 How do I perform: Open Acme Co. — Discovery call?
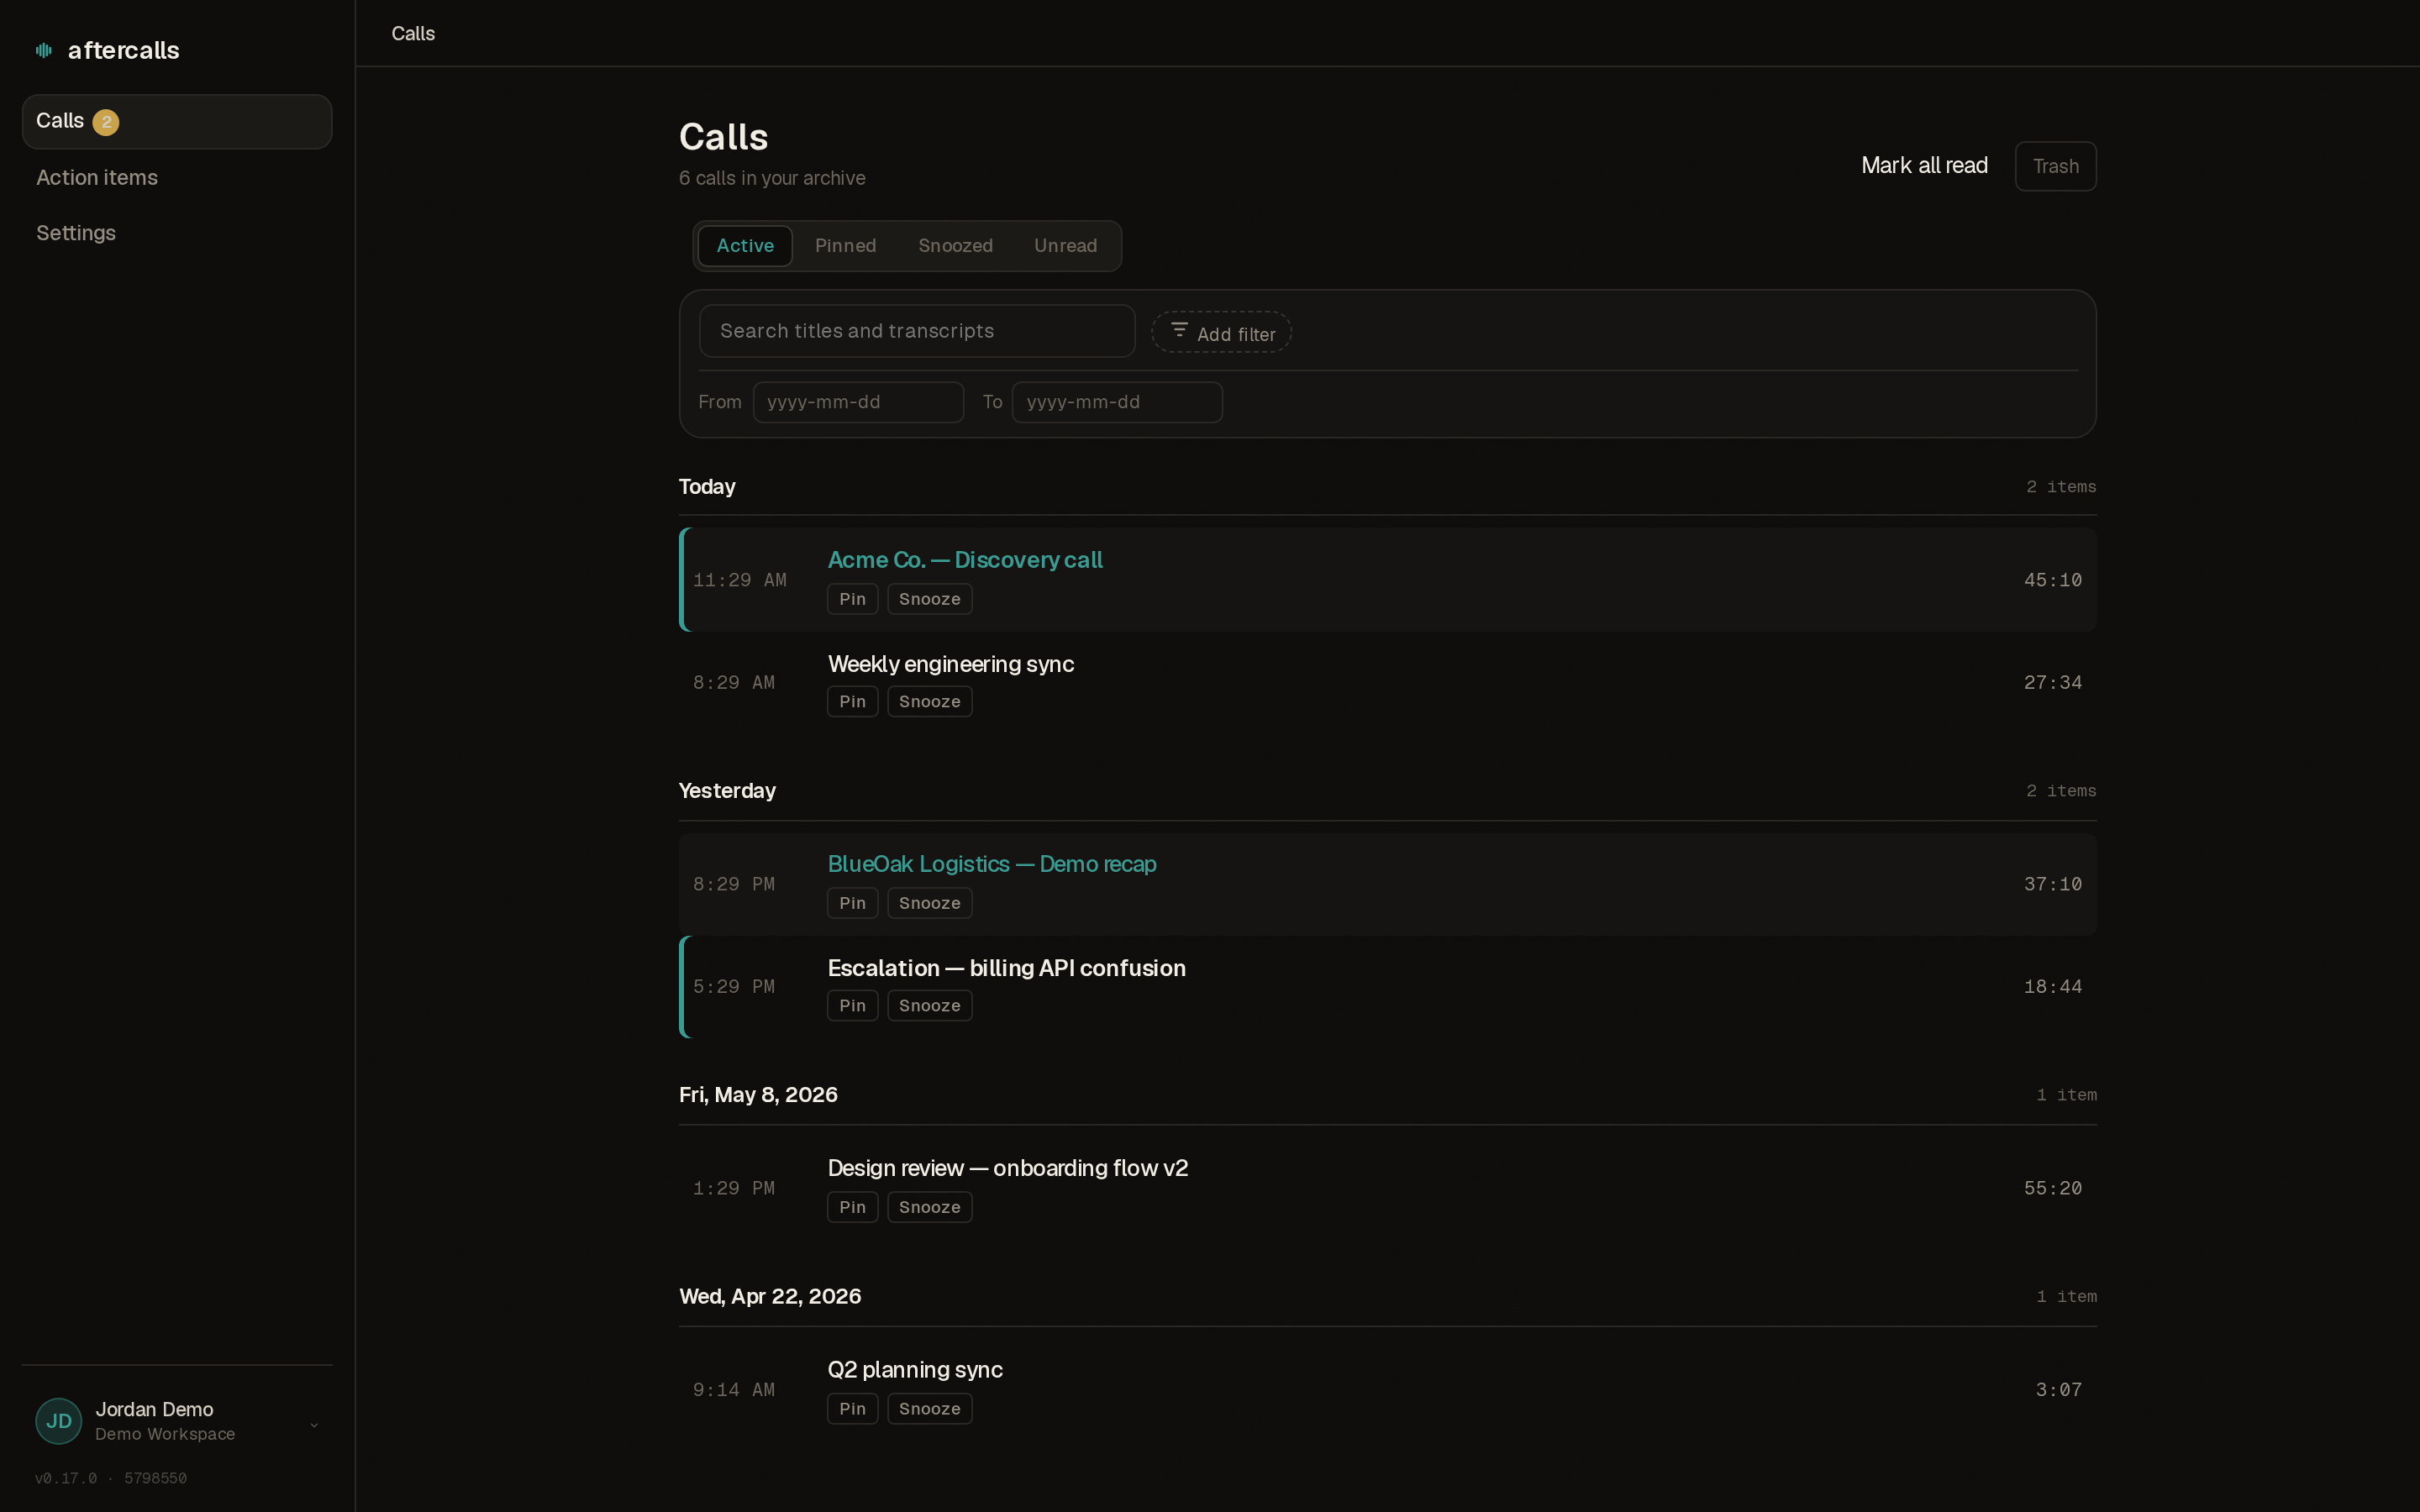[x=964, y=560]
